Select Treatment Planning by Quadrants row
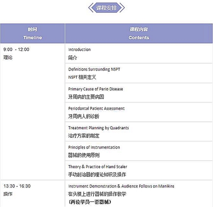 click(x=139, y=132)
